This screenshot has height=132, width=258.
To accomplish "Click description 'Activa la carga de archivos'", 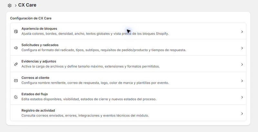I will (x=91, y=67).
